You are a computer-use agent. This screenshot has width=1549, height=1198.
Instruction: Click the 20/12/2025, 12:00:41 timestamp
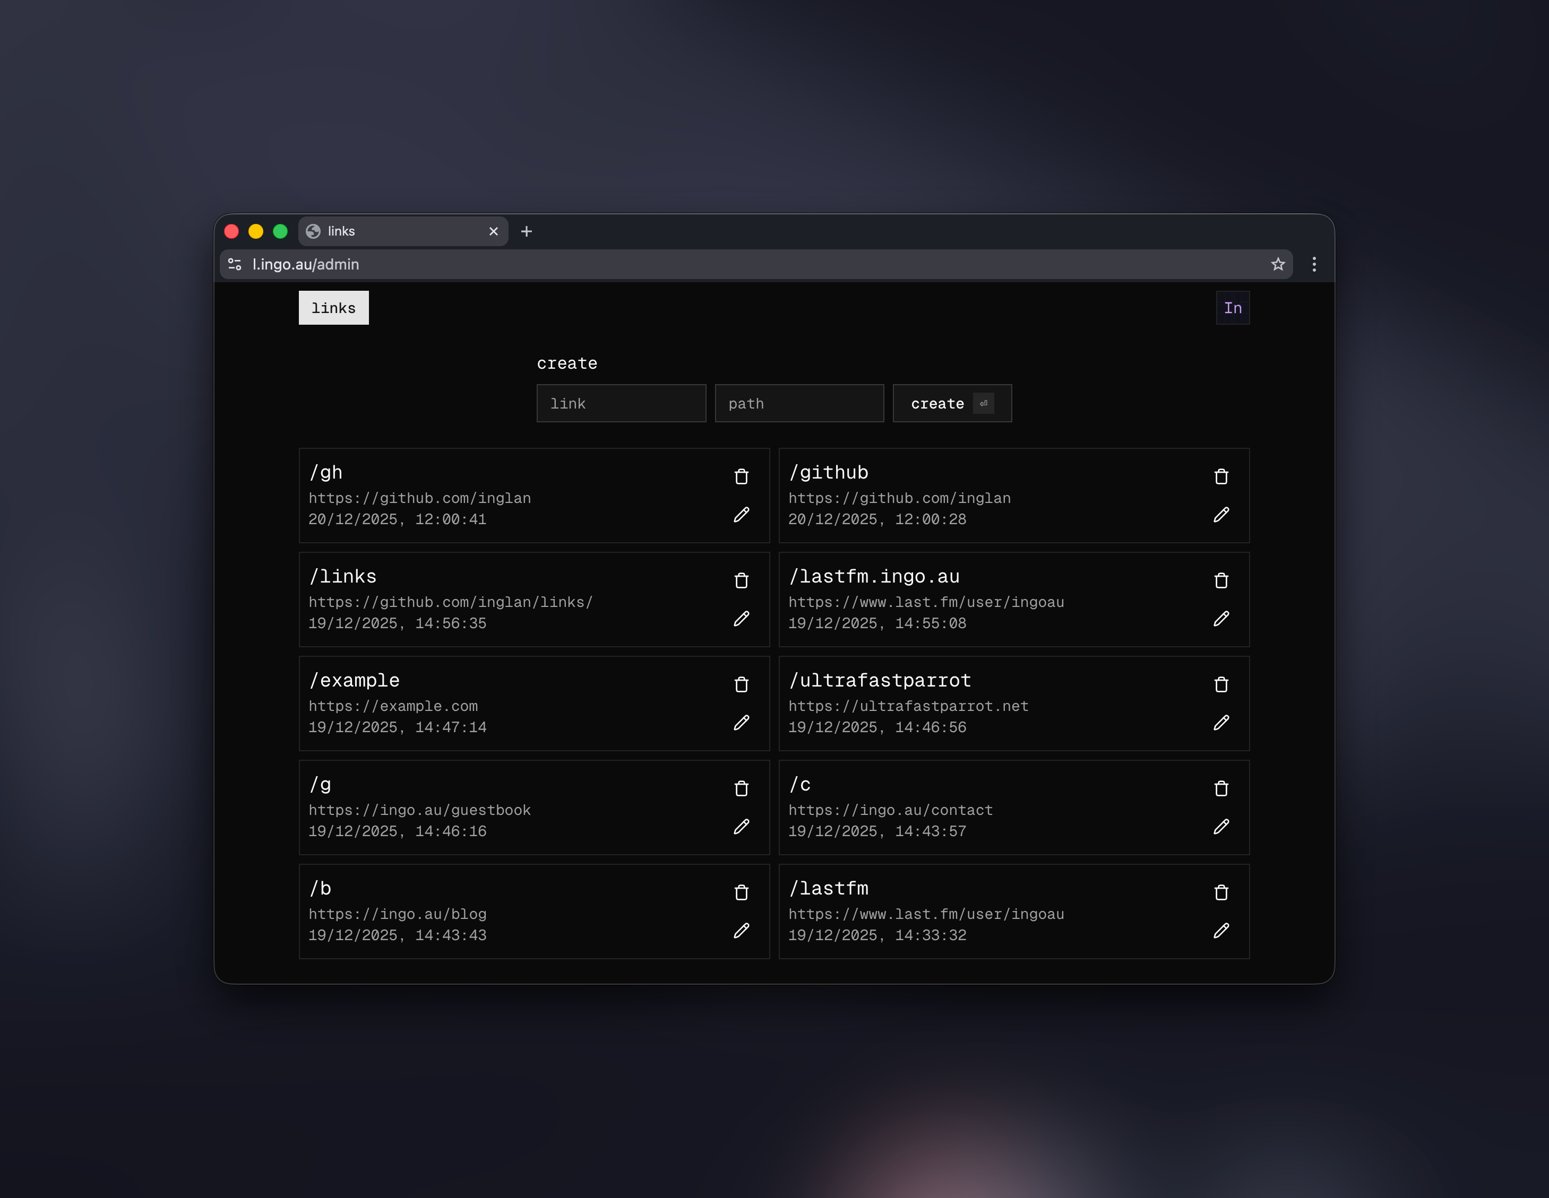397,519
